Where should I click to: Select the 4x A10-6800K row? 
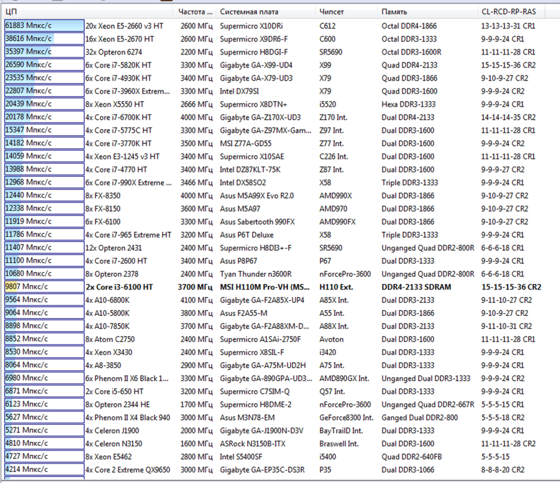(107, 300)
